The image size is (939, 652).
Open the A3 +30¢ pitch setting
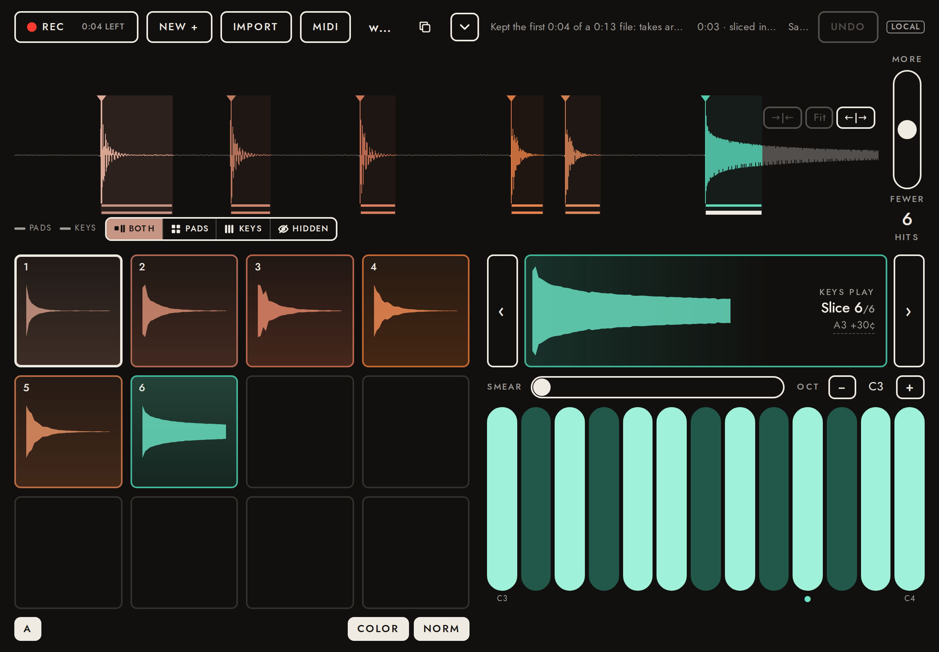coord(854,325)
